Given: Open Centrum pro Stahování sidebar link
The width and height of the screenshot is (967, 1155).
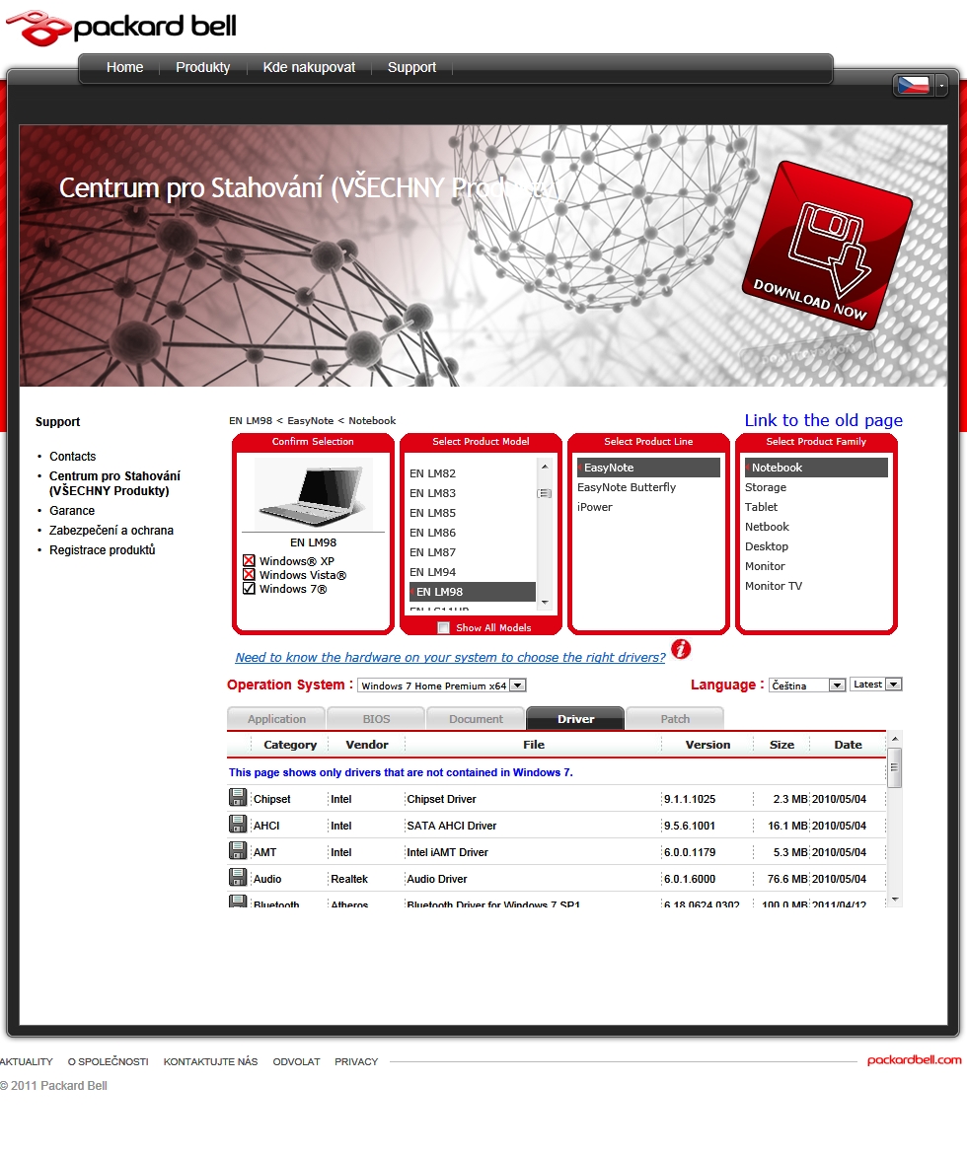Looking at the screenshot, I should click(x=114, y=483).
